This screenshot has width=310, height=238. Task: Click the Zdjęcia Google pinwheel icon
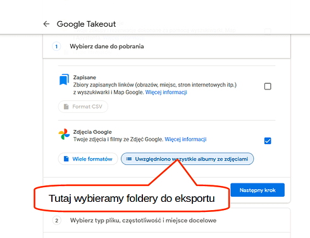click(x=64, y=134)
